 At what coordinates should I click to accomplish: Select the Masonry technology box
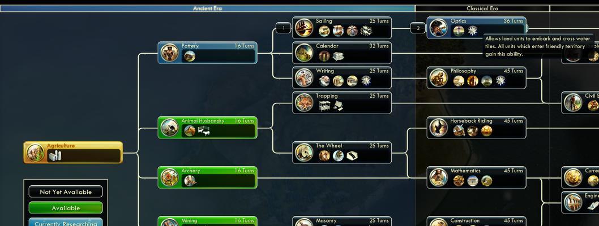point(342,221)
